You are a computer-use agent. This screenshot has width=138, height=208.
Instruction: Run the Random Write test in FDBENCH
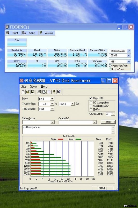click(x=97, y=53)
